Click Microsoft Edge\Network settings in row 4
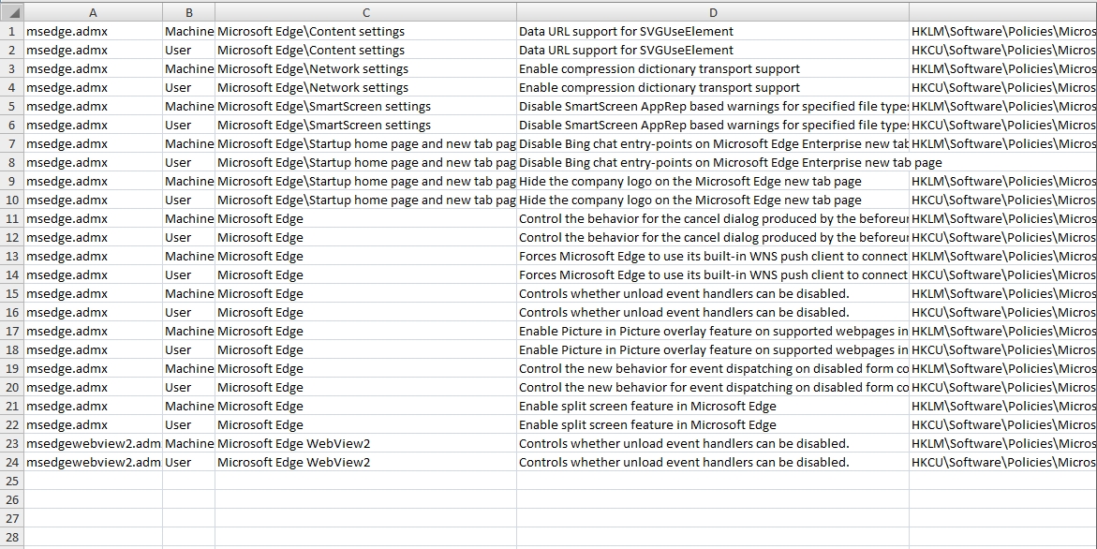Viewport: 1097px width, 549px height. tap(366, 87)
